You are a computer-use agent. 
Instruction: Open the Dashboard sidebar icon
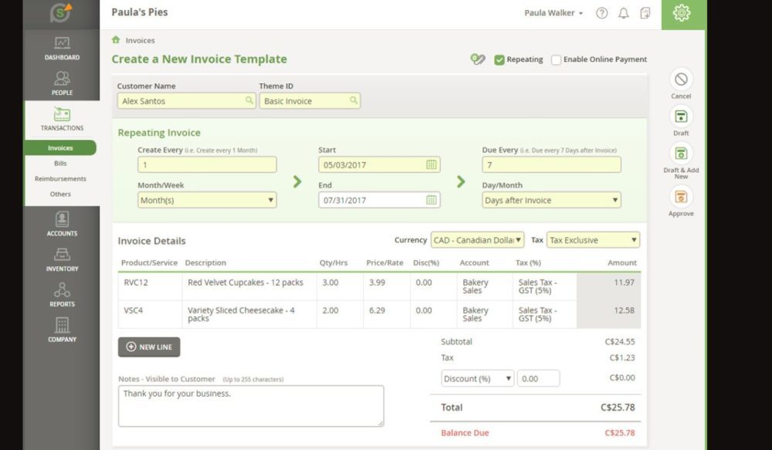point(62,44)
